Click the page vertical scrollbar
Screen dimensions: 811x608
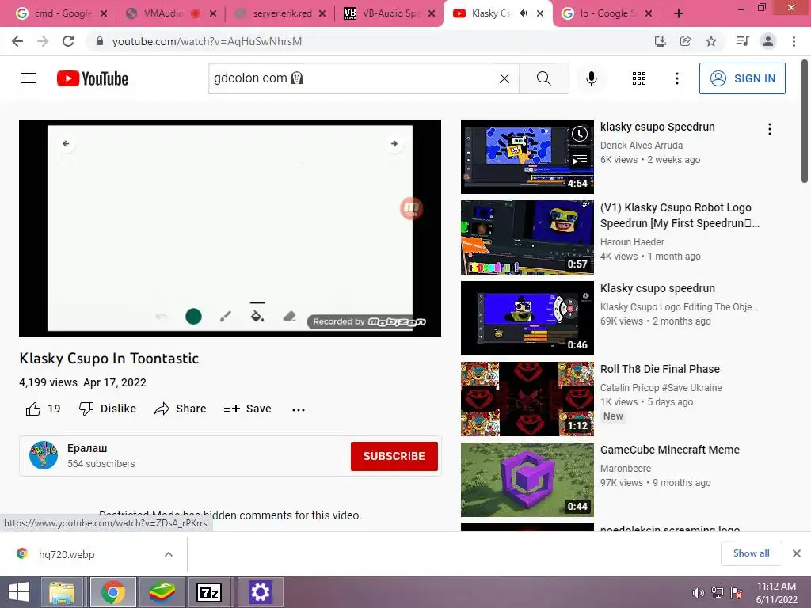(805, 121)
